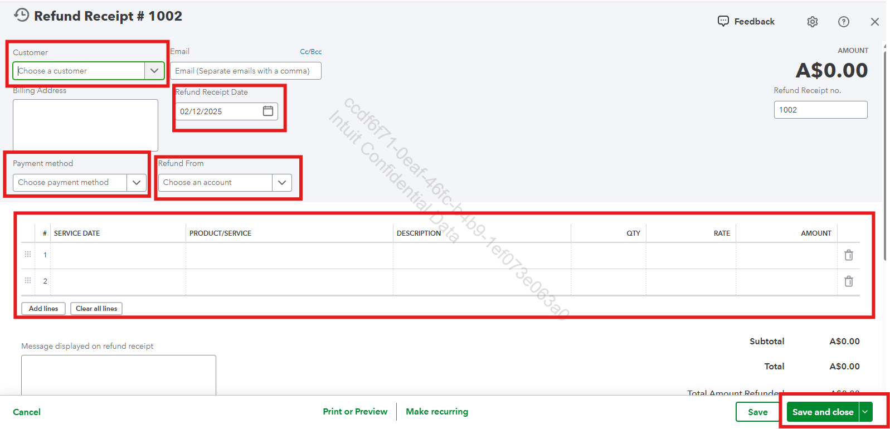Open the settings gear icon
The width and height of the screenshot is (890, 429).
click(813, 22)
